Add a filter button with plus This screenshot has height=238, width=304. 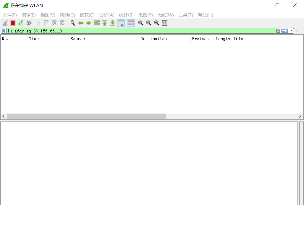pyautogui.click(x=297, y=31)
